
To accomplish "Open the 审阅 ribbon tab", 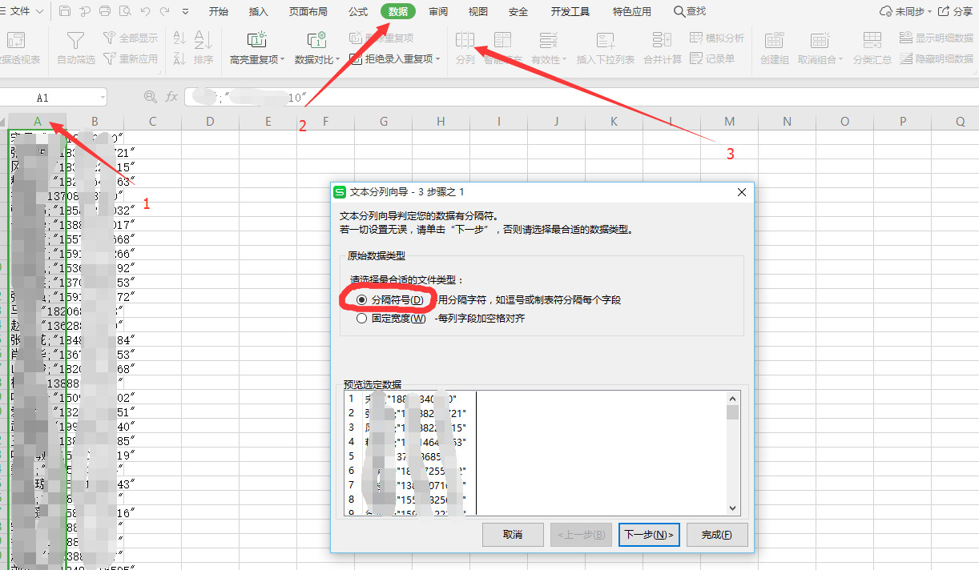I will (437, 11).
